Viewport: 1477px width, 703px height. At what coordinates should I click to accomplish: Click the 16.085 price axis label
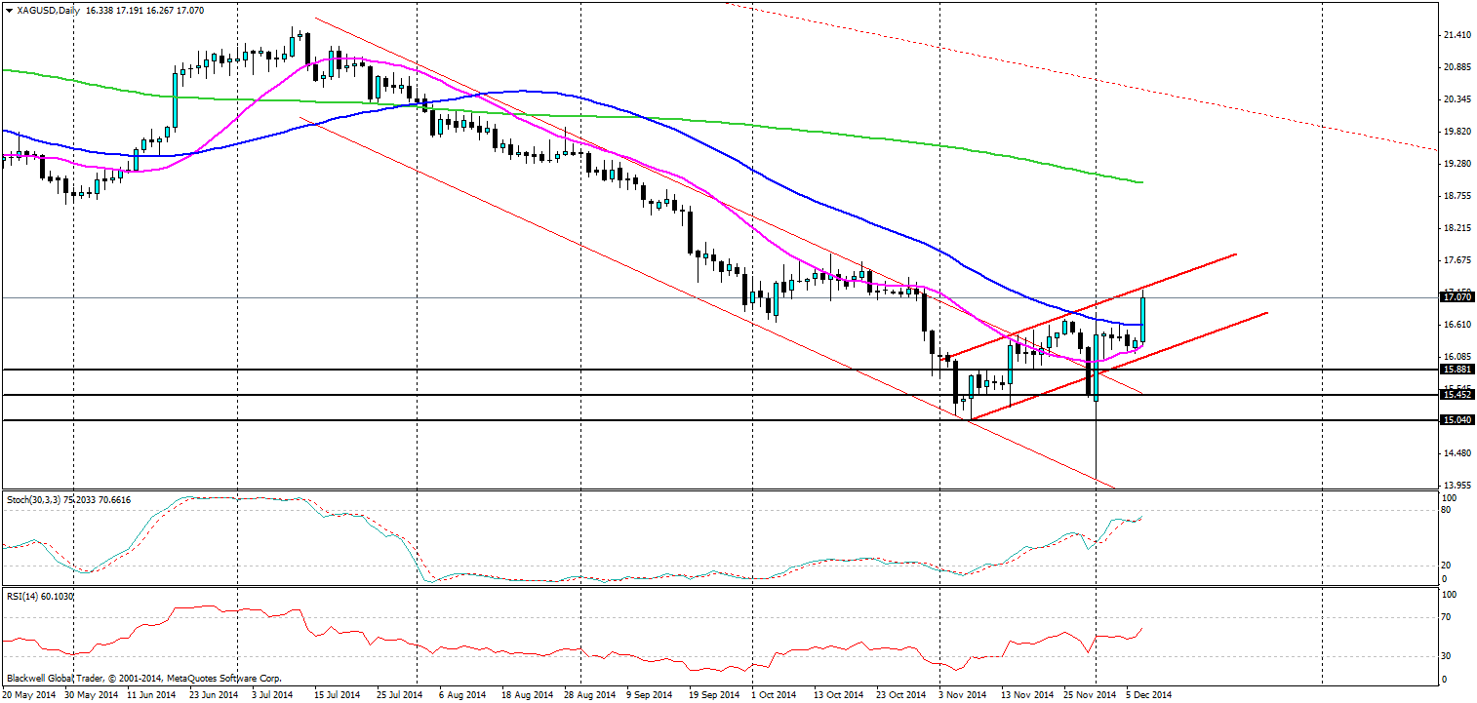(x=1457, y=357)
